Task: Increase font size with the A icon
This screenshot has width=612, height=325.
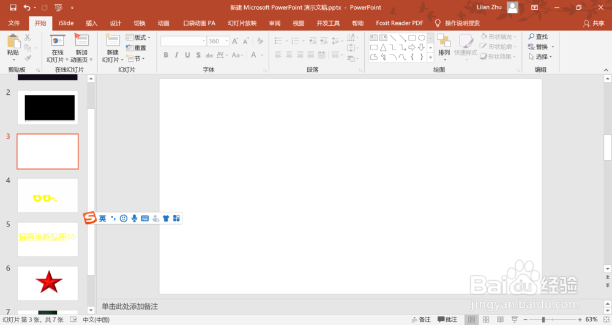Action: [235, 41]
